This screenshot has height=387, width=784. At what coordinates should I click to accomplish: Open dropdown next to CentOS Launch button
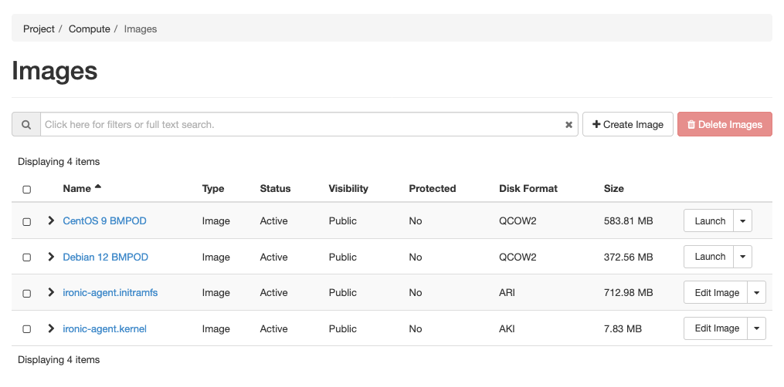[742, 221]
